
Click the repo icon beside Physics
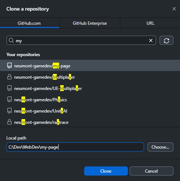click(9, 99)
